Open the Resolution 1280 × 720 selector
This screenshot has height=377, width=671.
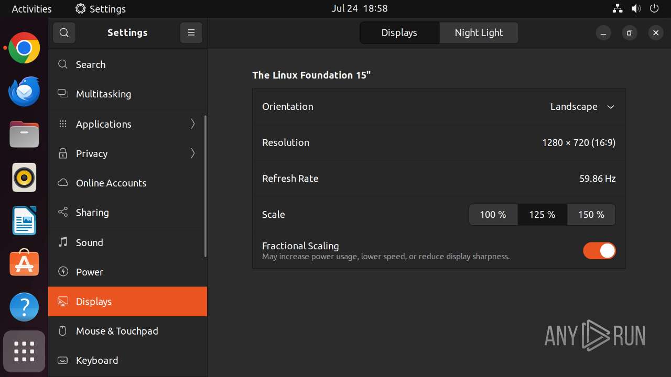coord(439,142)
